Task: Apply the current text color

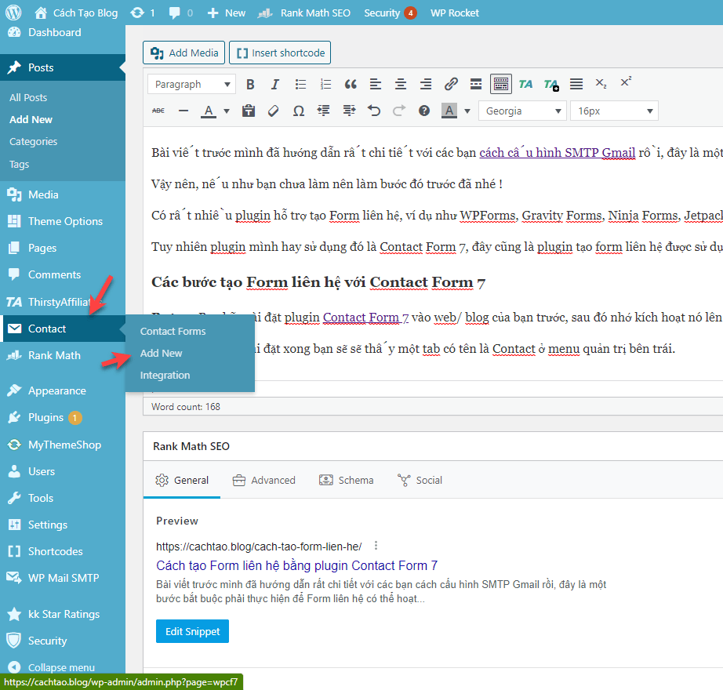Action: 209,111
